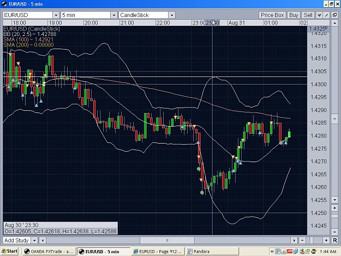341x256 pixels.
Task: Open the CandleStick chart type dropdown
Action: 172,15
